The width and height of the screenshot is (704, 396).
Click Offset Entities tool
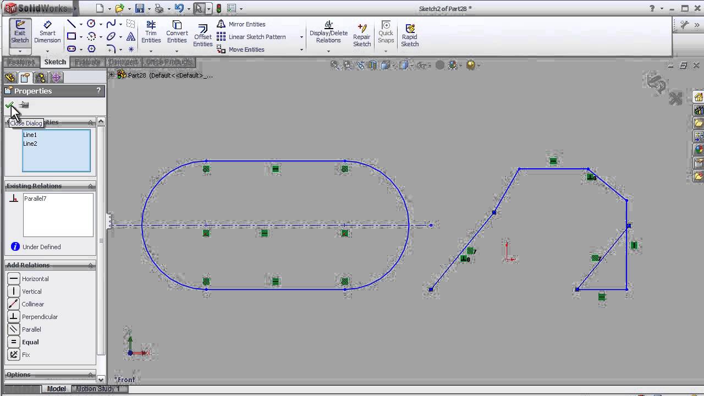click(203, 36)
